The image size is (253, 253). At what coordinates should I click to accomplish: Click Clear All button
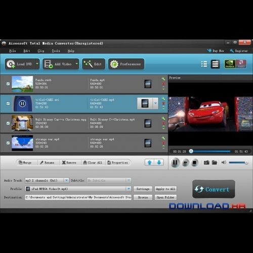coord(93,162)
